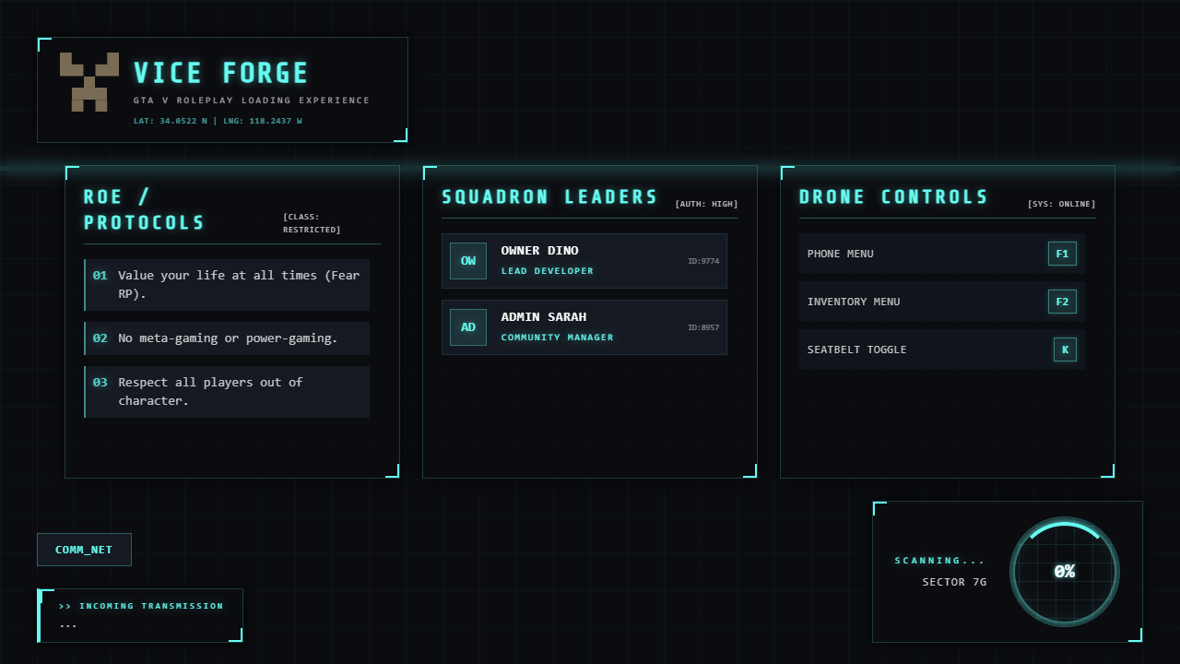
Task: Click the Inventory Menu control row
Action: point(942,302)
